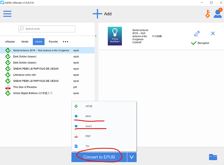Image resolution: width=224 pixels, height=165 pixels.
Task: Choose Txt output format
Action: 104,146
